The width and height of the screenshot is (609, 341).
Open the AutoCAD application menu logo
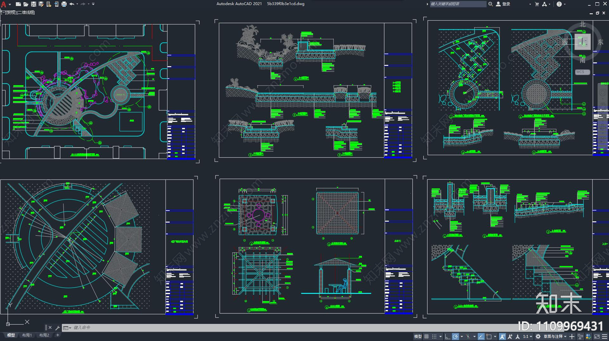point(3,4)
